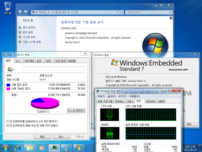Click the Forward arrow in Control Panel window

pos(26,12)
